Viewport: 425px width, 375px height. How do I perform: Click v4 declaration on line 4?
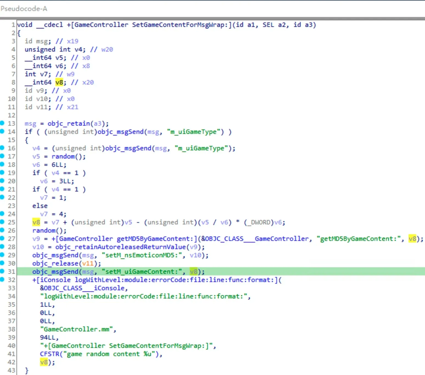tap(78, 49)
